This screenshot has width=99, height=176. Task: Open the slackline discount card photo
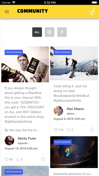[x=25, y=64]
